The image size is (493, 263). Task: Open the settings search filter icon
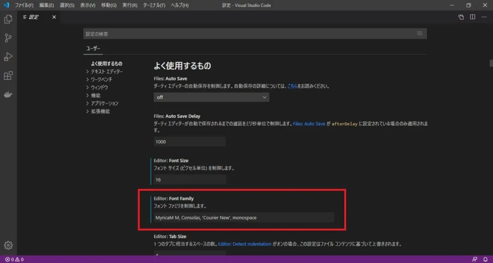pyautogui.click(x=419, y=33)
